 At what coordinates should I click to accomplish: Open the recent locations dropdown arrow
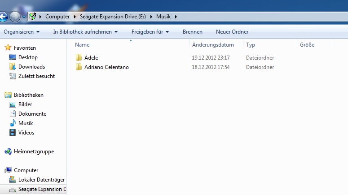24,17
